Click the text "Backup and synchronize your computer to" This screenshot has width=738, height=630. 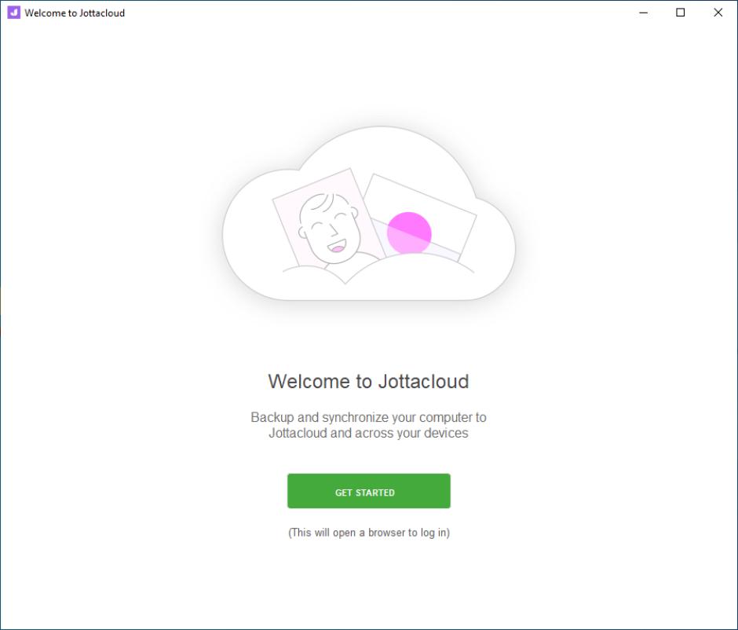[368, 417]
